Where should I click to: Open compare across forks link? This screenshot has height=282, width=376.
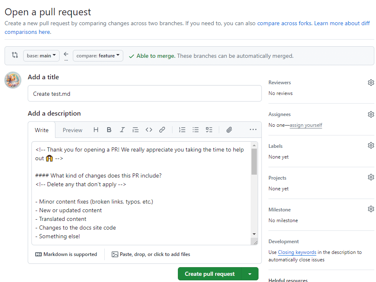(x=285, y=23)
